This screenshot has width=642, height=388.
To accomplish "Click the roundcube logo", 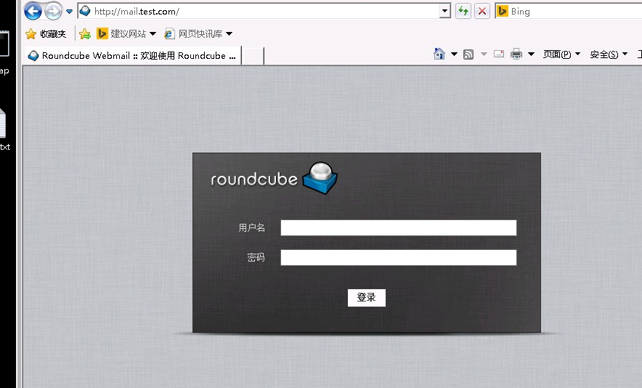I will (275, 178).
